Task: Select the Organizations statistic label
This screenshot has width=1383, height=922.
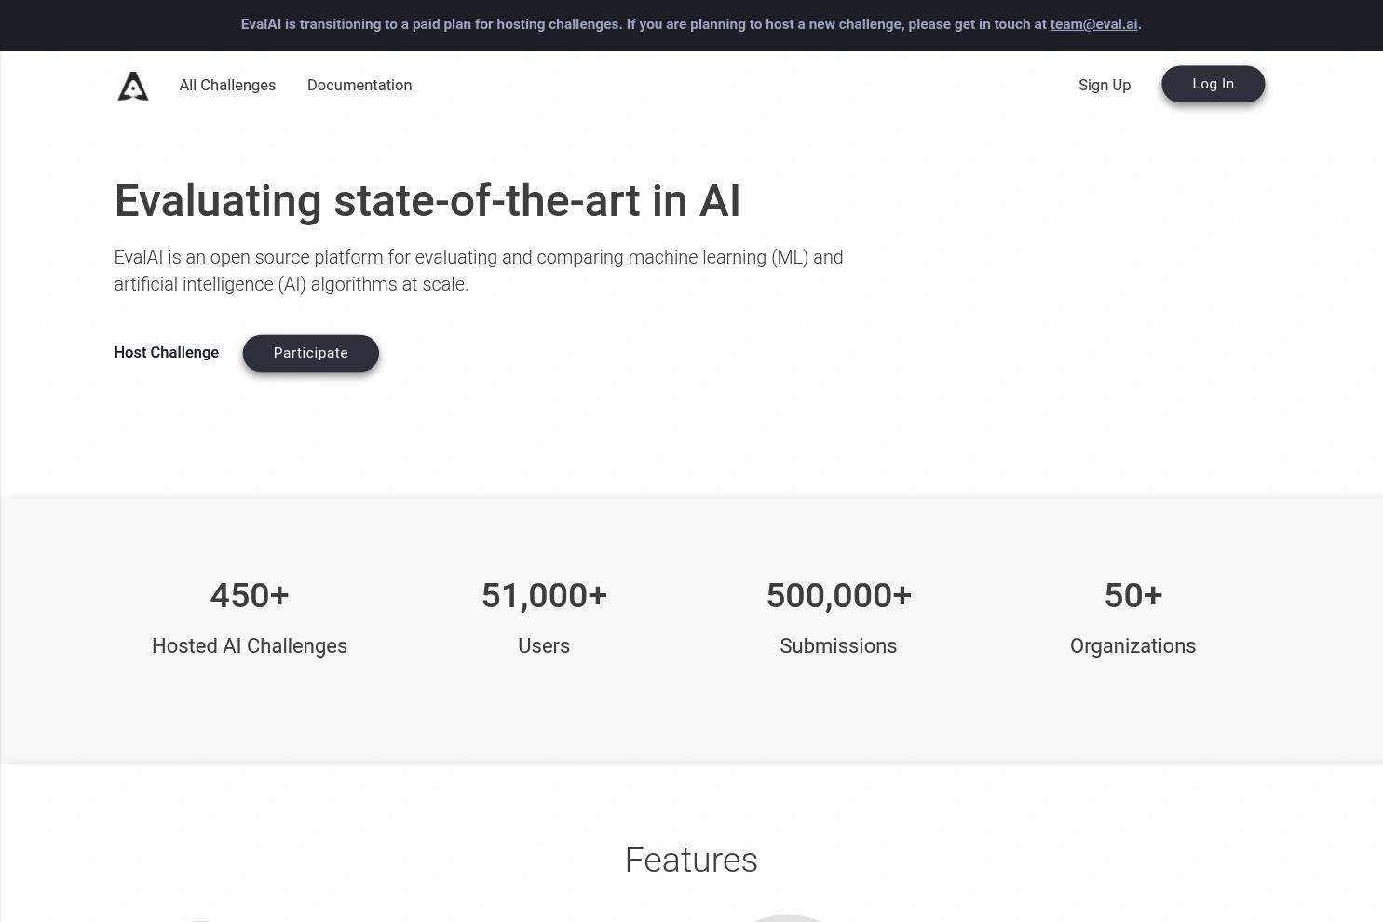Action: (x=1132, y=645)
